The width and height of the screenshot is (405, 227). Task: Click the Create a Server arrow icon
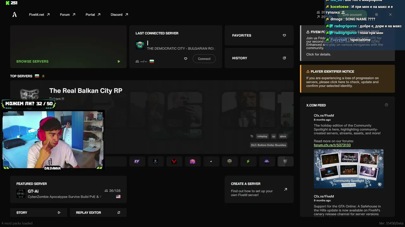pos(285,189)
